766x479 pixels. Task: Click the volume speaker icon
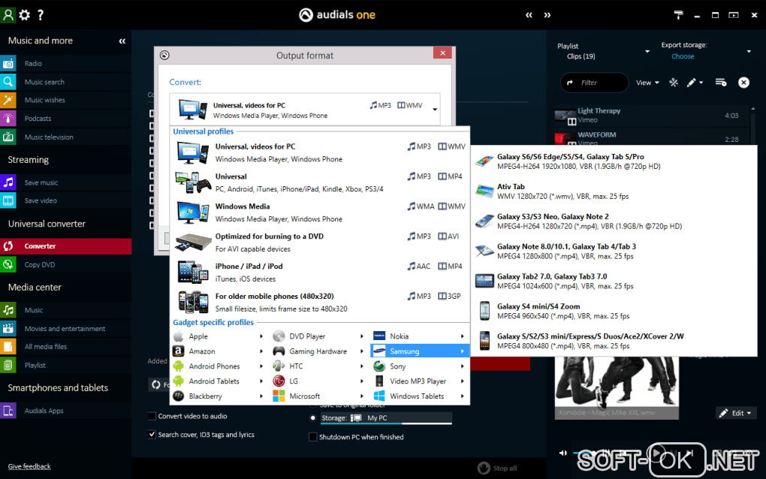[x=562, y=453]
